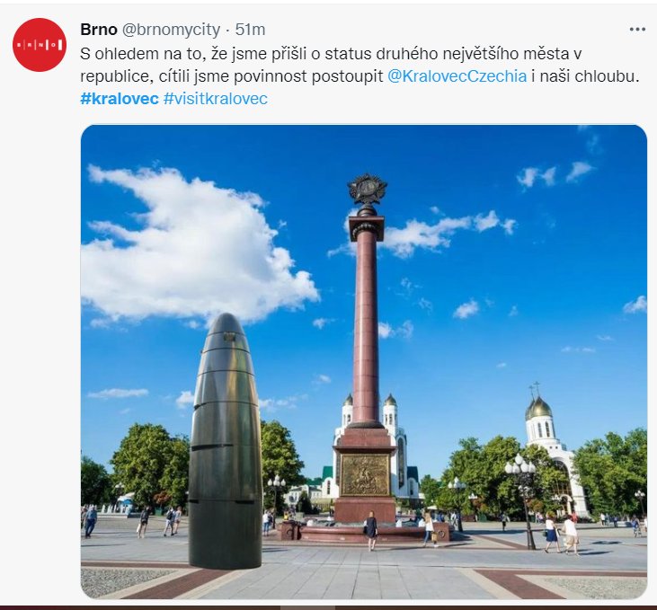The height and width of the screenshot is (610, 657).
Task: Open the #kralovec hashtag
Action: point(120,99)
